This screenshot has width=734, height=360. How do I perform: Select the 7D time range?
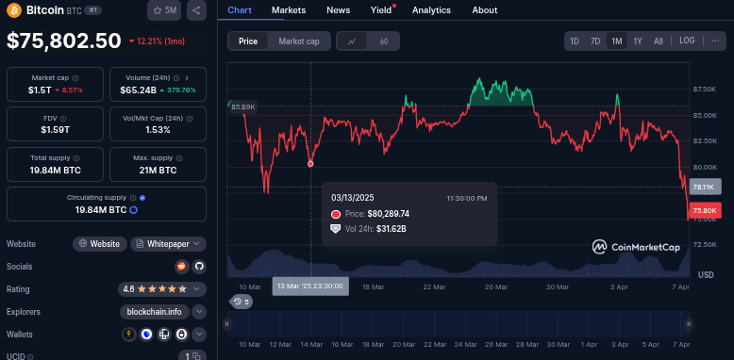[595, 41]
